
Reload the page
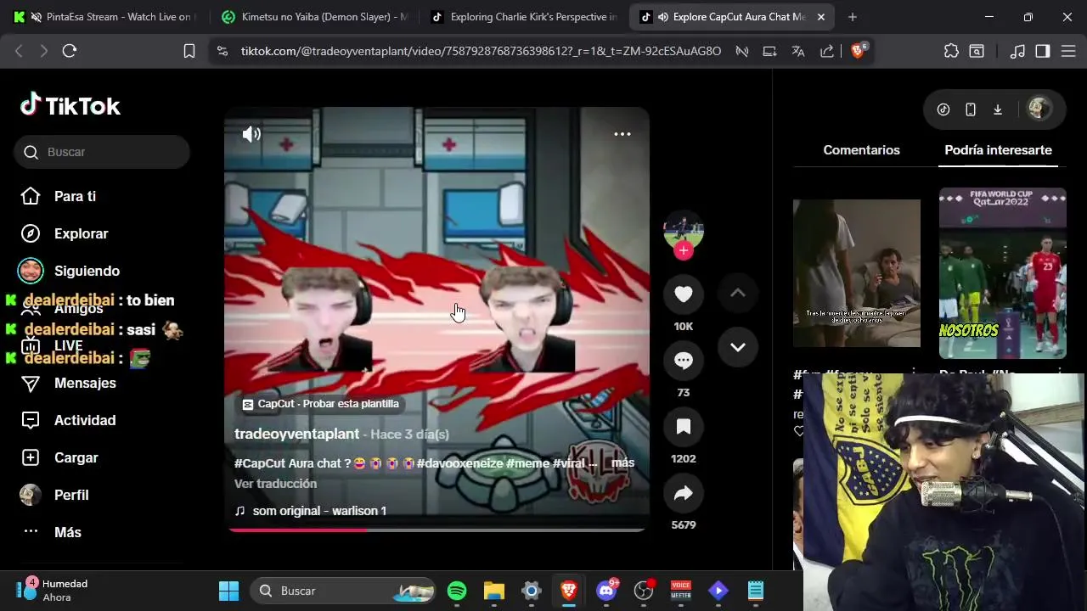coord(70,51)
